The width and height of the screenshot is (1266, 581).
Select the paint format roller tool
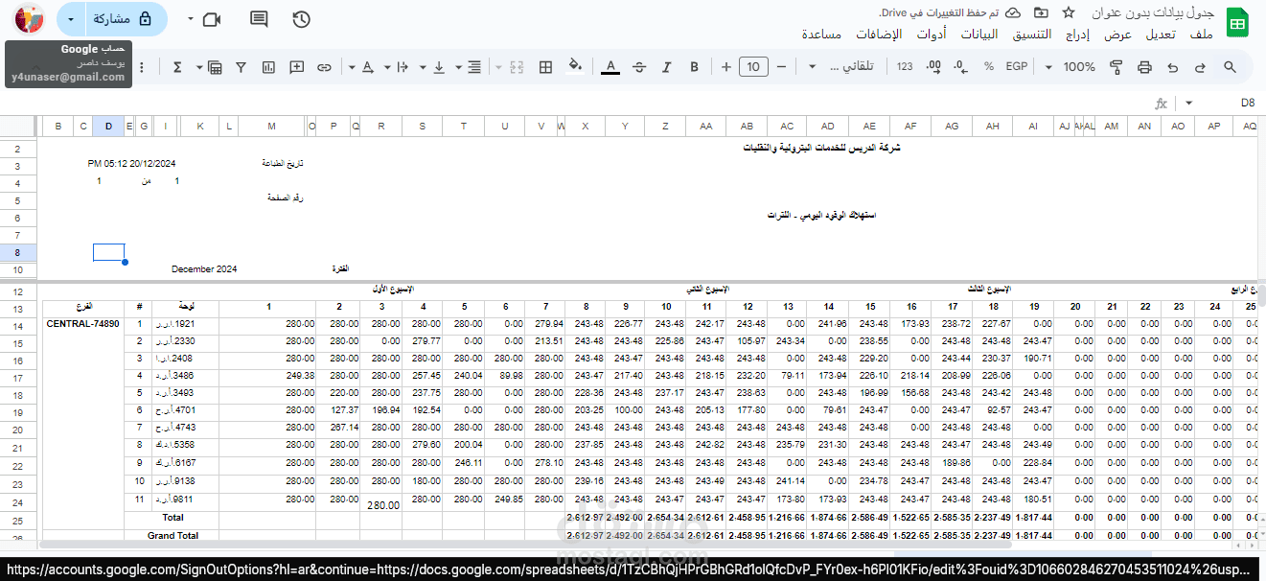tap(1116, 67)
